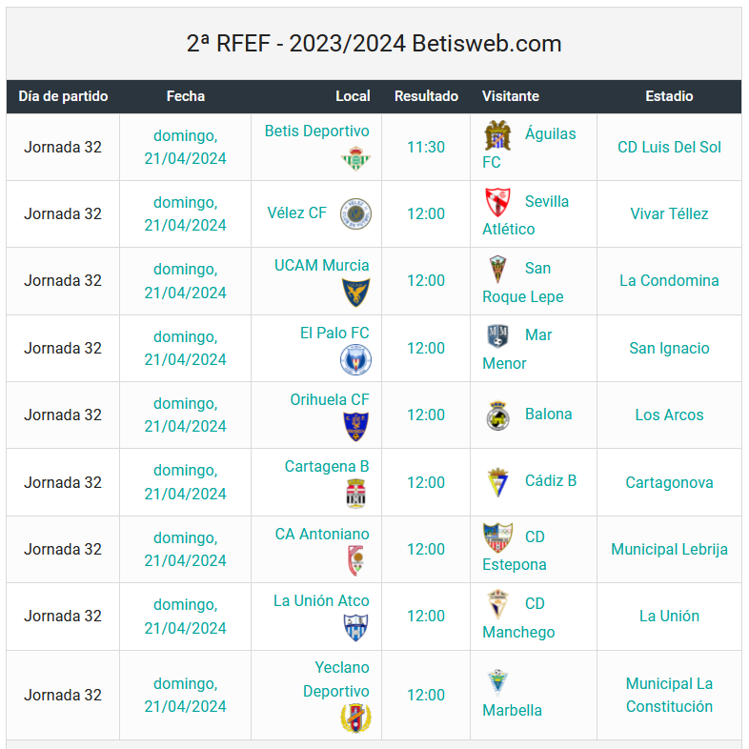Open the Orihuela CF team link

point(330,399)
